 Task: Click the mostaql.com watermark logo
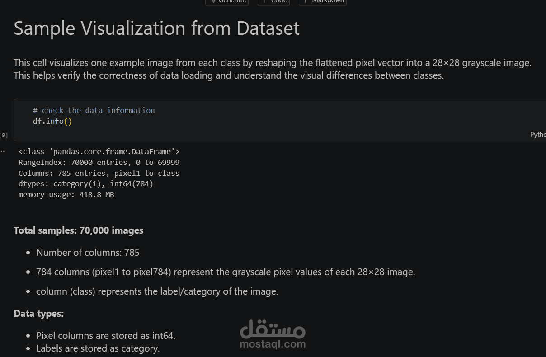tap(273, 334)
